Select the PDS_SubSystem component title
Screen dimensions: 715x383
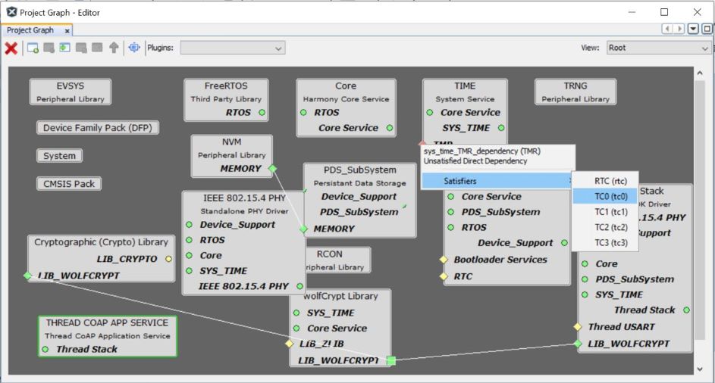[x=360, y=170]
